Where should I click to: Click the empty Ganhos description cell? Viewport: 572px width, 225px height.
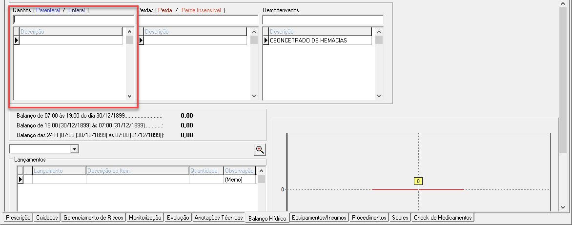point(71,41)
